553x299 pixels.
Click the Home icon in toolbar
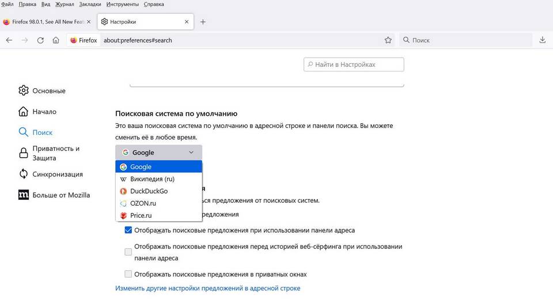click(56, 40)
